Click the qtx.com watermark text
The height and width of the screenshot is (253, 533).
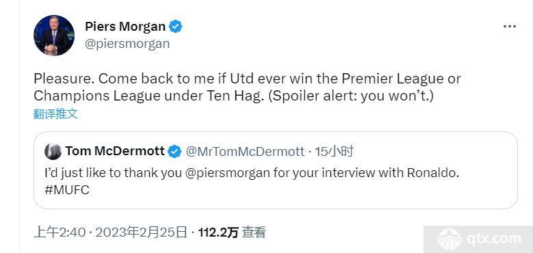494,239
